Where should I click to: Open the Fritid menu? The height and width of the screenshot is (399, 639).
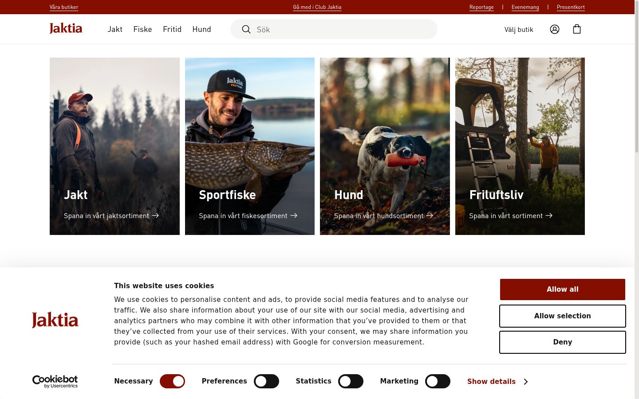tap(172, 29)
